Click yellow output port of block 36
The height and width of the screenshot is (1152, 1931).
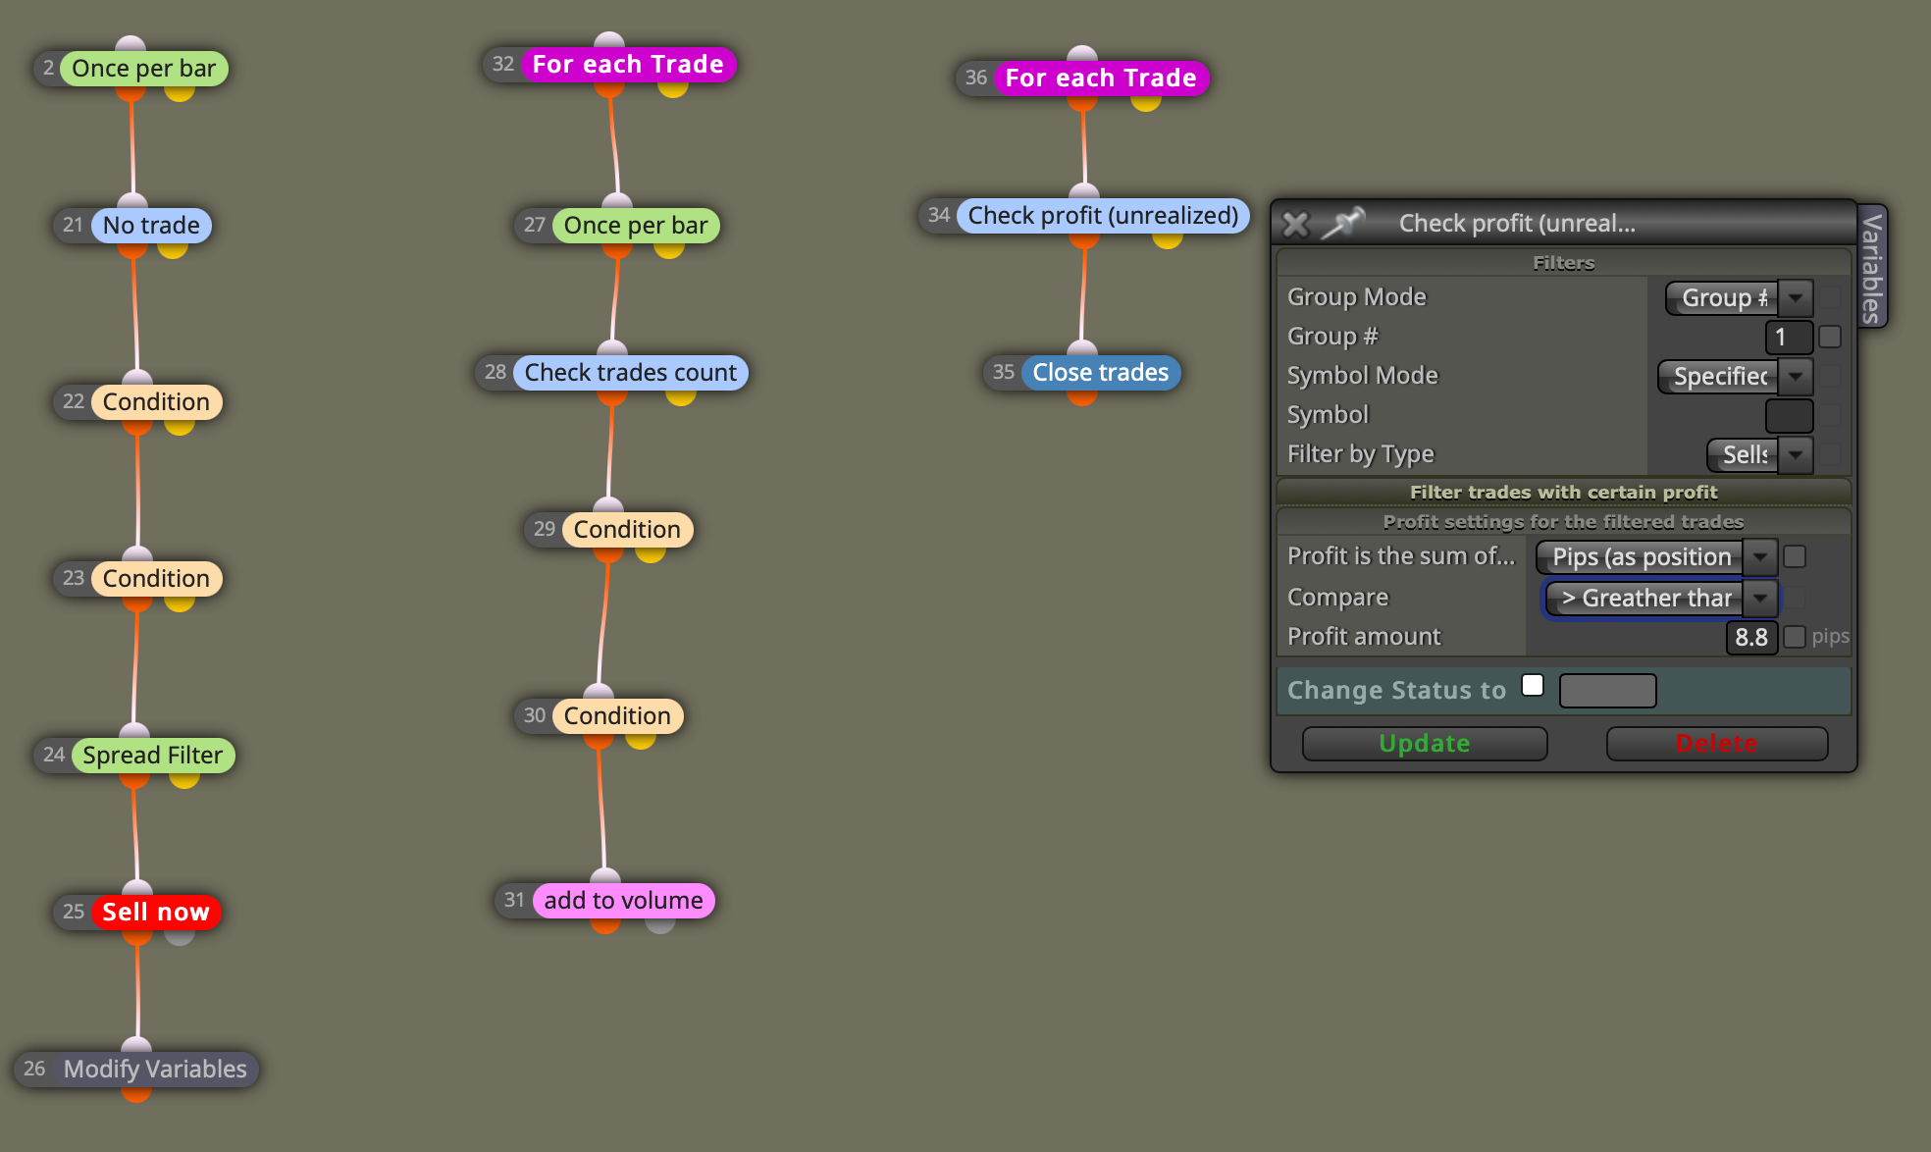pos(1146,102)
